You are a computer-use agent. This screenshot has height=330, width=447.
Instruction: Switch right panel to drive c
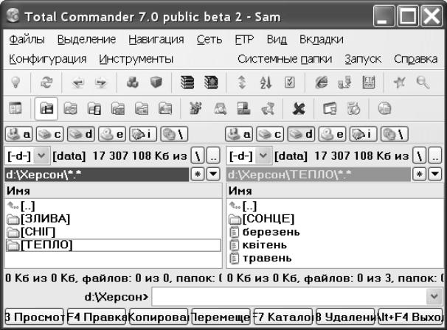[270, 134]
